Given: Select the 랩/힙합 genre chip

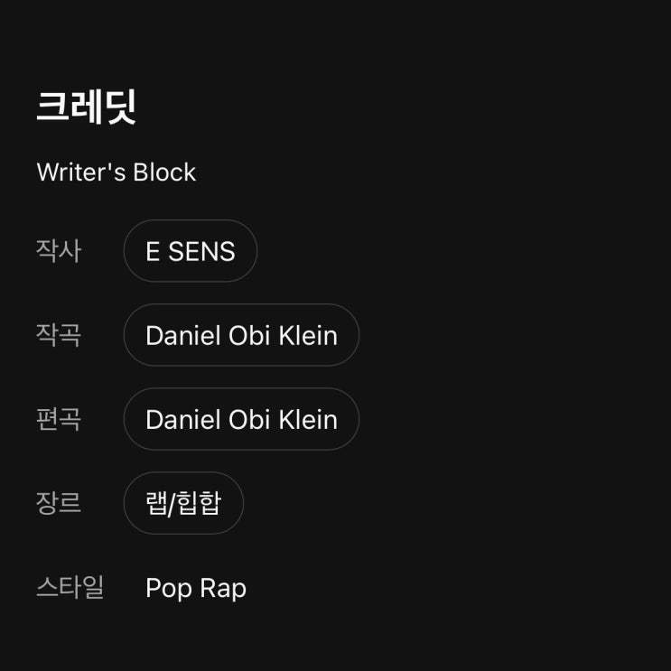Looking at the screenshot, I should pos(183,503).
